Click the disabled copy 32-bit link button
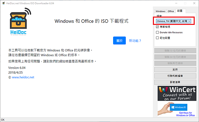 coord(175,51)
